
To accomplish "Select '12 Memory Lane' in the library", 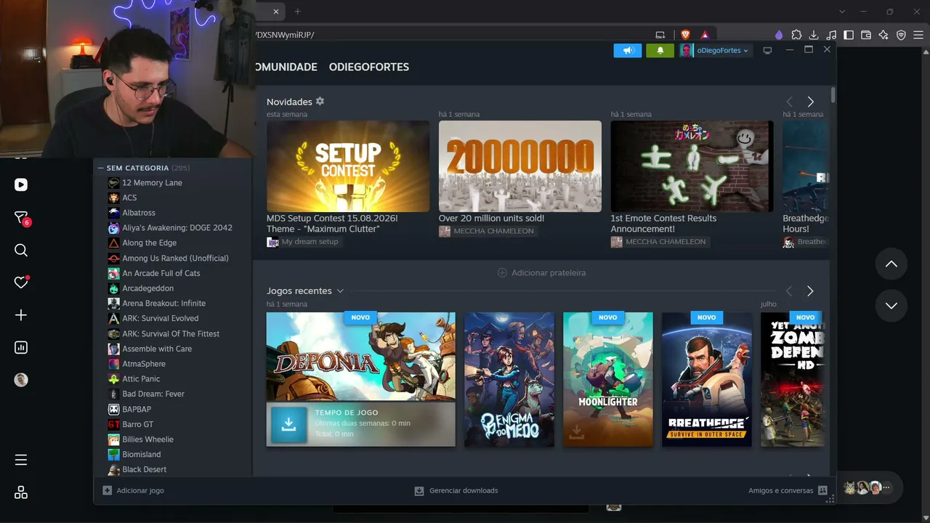I will (152, 182).
